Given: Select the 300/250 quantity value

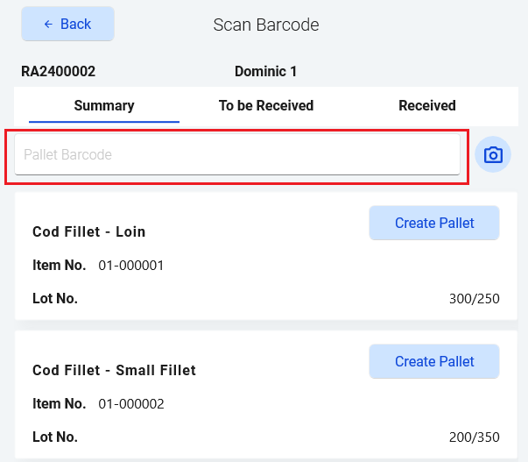Looking at the screenshot, I should pos(474,299).
